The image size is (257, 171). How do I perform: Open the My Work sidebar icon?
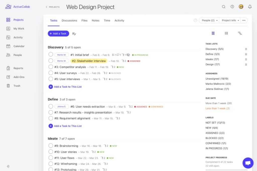tap(8, 29)
